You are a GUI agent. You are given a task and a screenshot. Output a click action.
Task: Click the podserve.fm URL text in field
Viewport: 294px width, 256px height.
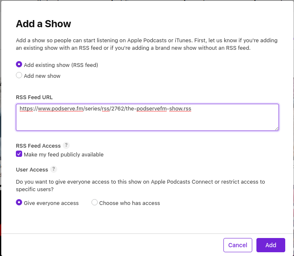105,109
